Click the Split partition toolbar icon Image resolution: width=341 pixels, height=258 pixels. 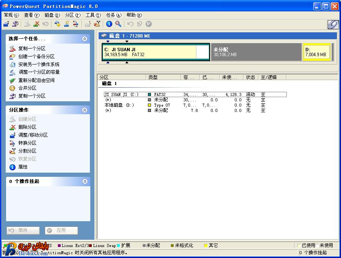click(x=97, y=24)
